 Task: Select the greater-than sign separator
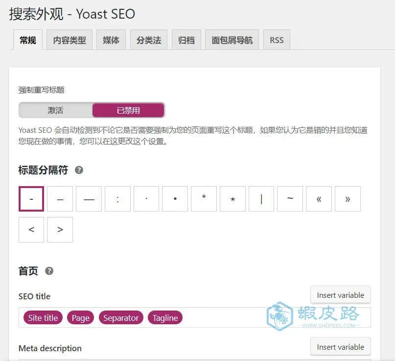click(60, 230)
